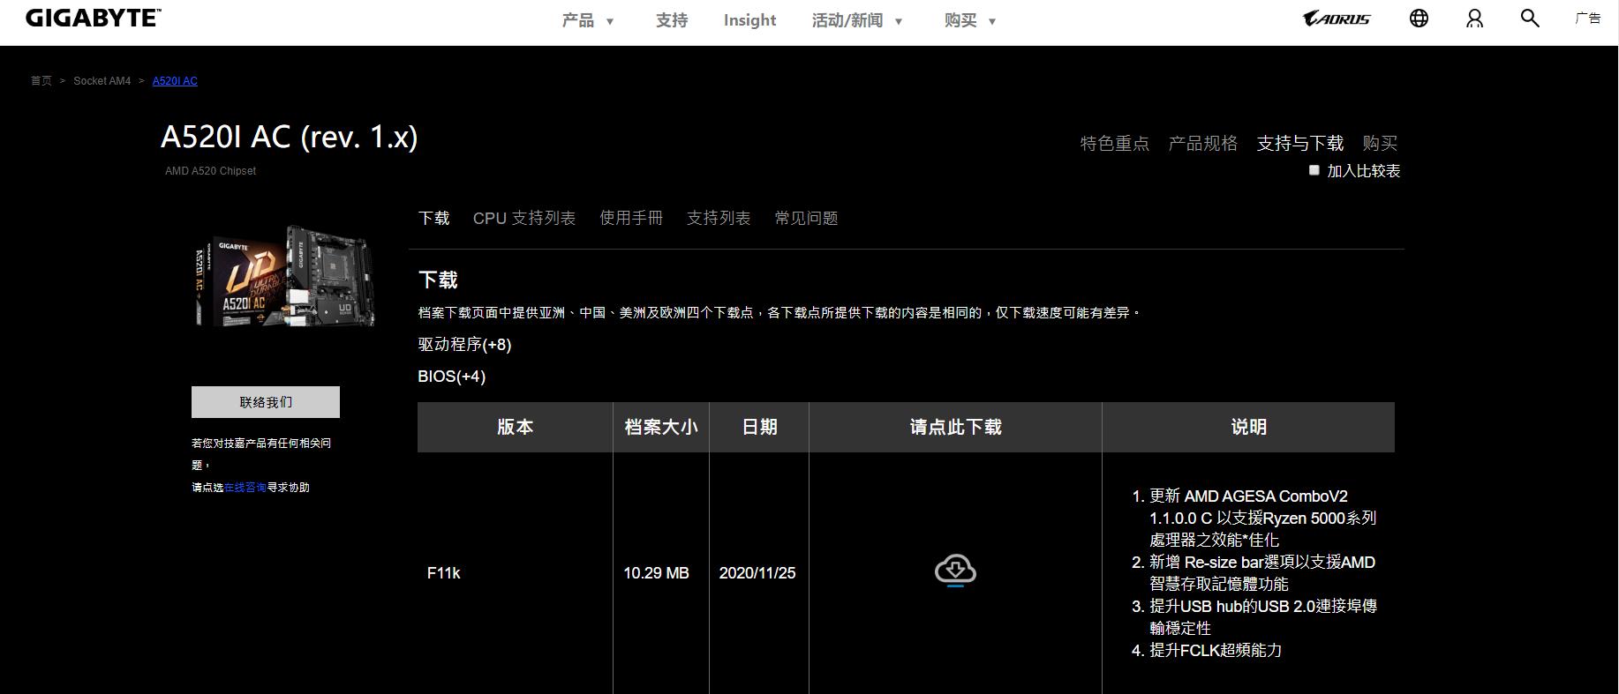Click the AMD A520 Chipset subtitle

click(210, 171)
